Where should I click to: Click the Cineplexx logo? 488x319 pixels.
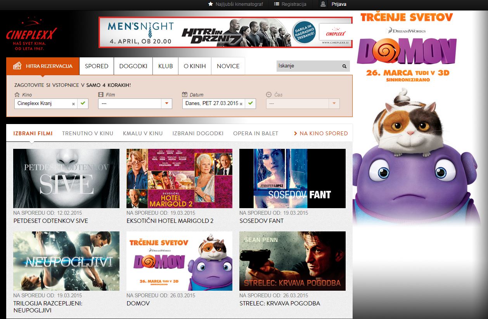31,33
